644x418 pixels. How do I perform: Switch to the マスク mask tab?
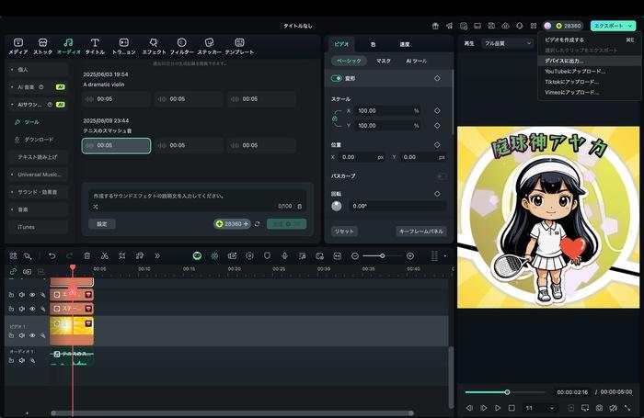pos(384,61)
